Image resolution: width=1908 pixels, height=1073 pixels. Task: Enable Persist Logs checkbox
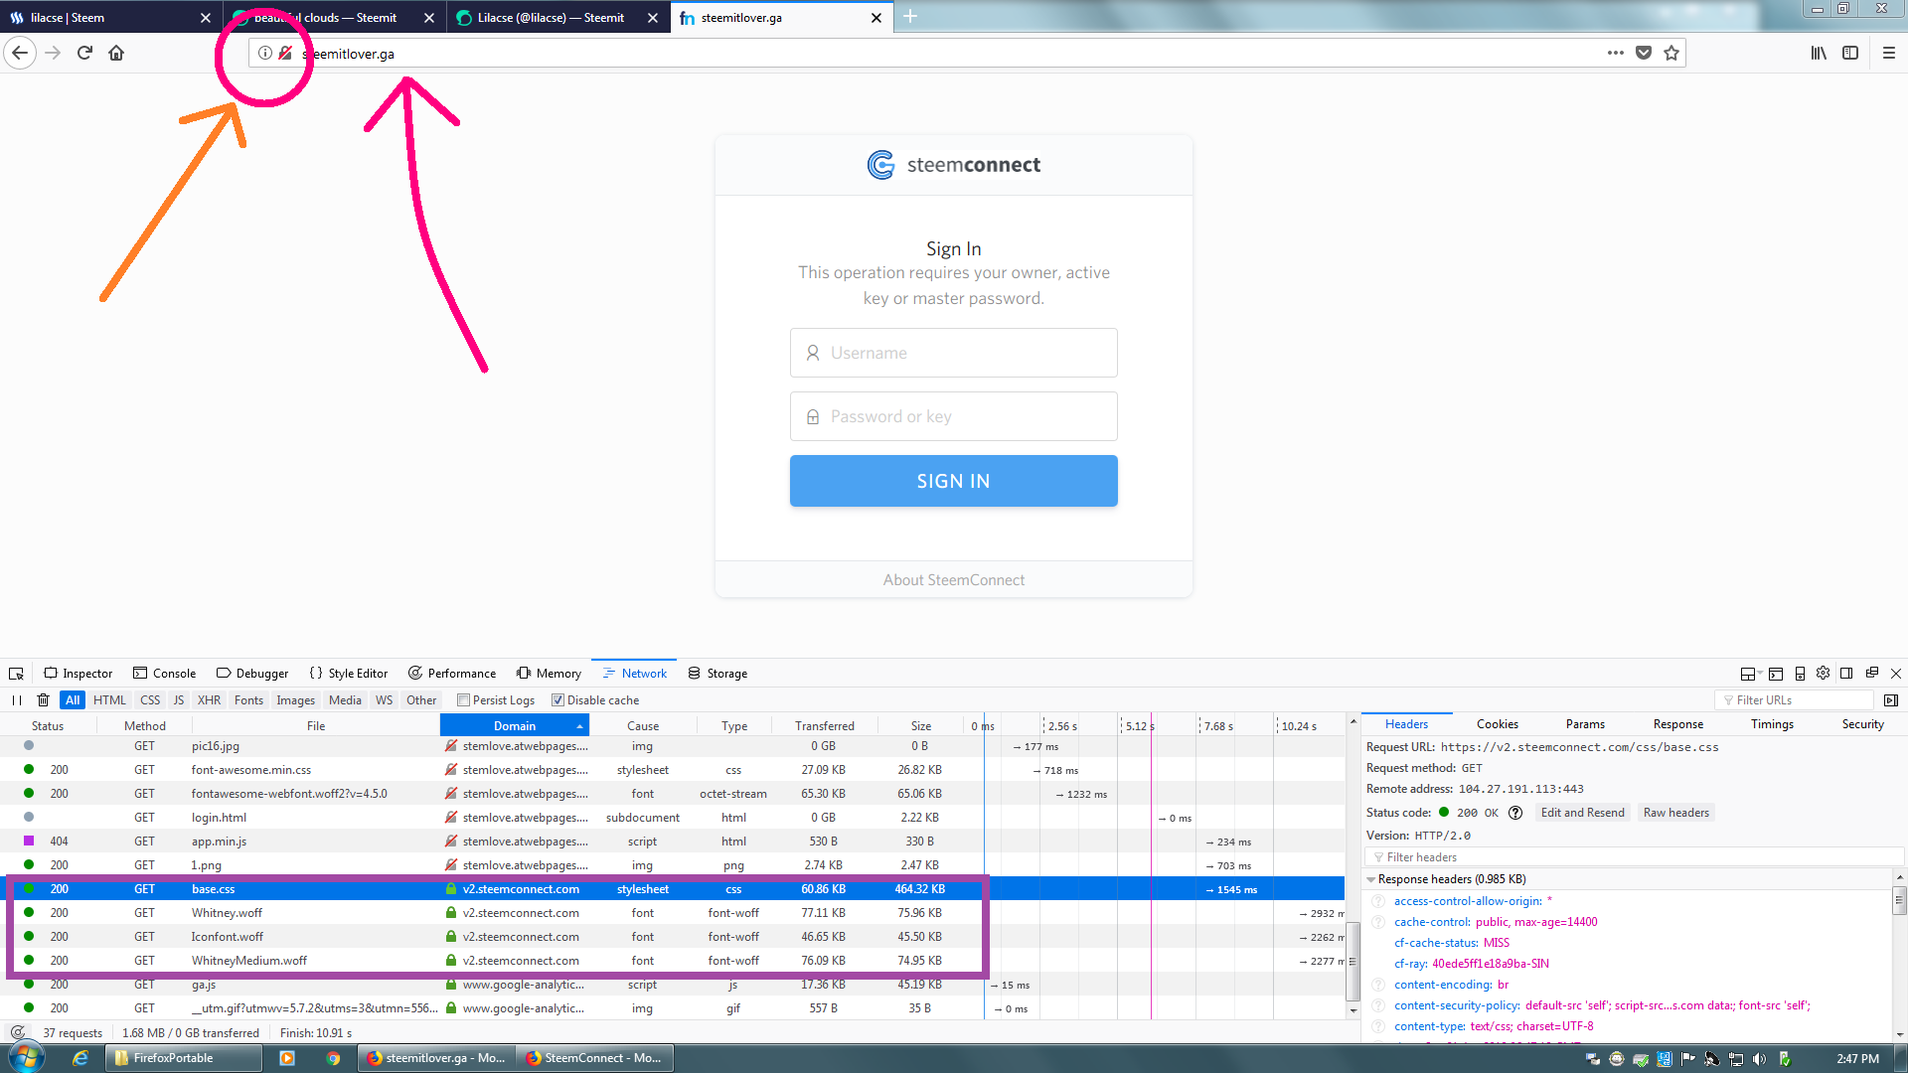pyautogui.click(x=463, y=700)
